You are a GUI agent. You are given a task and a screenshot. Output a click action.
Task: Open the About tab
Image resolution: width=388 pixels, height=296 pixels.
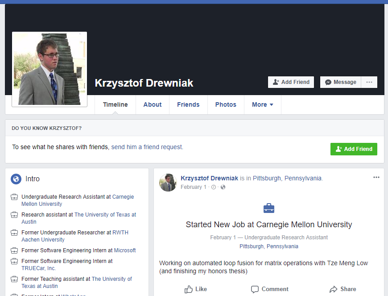point(153,104)
